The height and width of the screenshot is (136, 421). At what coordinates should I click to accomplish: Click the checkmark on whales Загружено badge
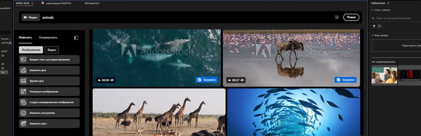(199, 80)
